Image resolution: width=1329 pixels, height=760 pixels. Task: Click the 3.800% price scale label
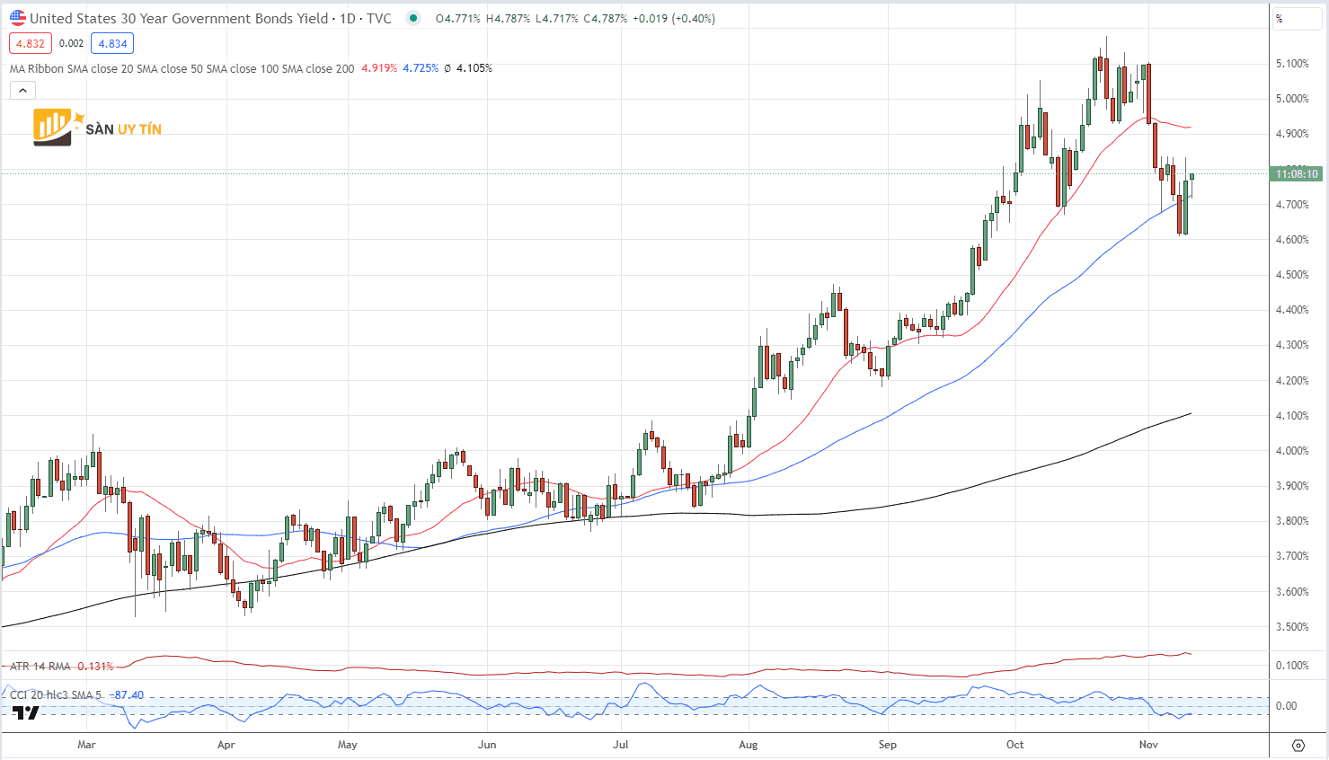pos(1292,521)
